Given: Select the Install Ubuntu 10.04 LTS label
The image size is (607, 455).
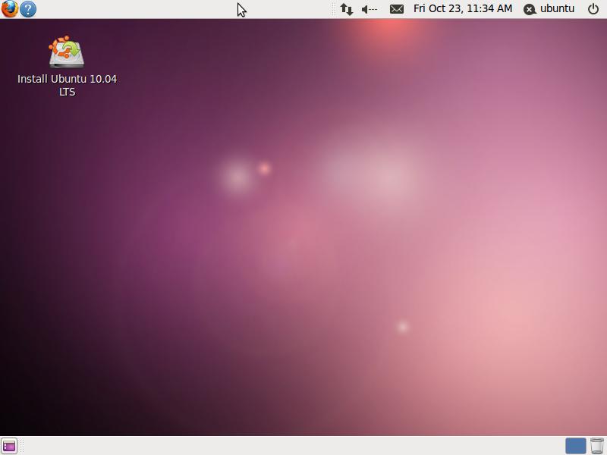Looking at the screenshot, I should 67,85.
